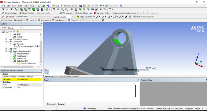Select the Box Zoom tool icon
The image size is (207, 111).
pos(67,9)
